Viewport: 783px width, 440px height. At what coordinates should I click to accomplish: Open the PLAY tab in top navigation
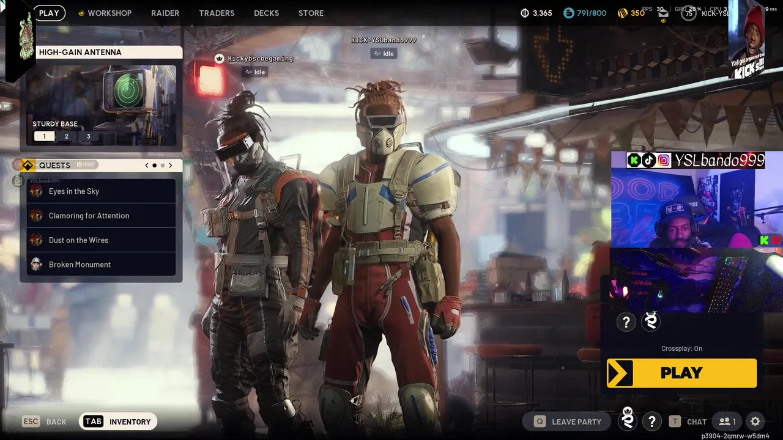[49, 13]
